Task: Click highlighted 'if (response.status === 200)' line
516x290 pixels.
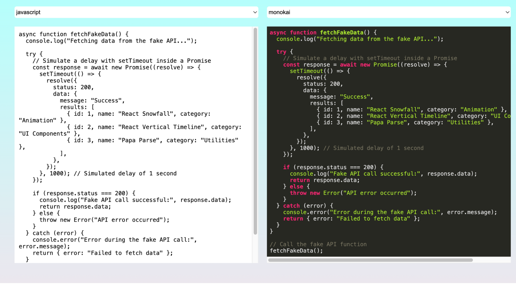Action: [333, 167]
